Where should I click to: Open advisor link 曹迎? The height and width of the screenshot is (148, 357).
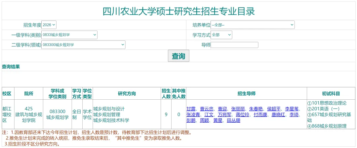click(222, 109)
